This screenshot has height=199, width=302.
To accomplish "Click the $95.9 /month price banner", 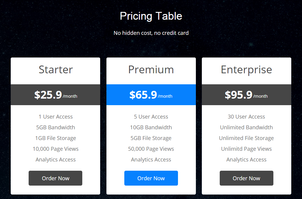I will [247, 95].
